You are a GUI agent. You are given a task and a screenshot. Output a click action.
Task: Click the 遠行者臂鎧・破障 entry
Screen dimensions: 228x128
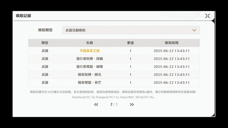[x=90, y=67]
